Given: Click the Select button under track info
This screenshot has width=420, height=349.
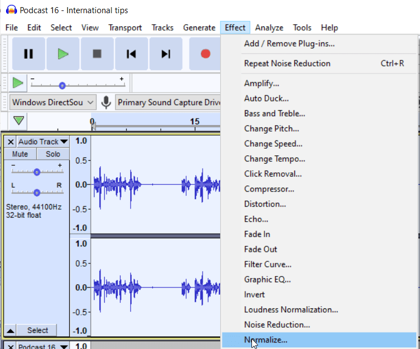Looking at the screenshot, I should coord(38,330).
